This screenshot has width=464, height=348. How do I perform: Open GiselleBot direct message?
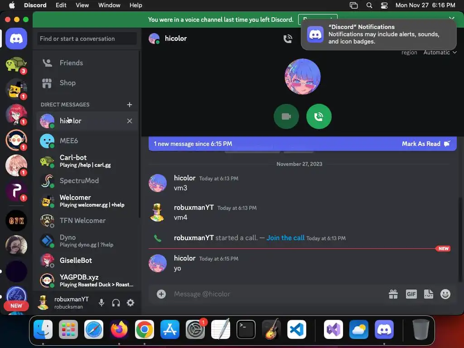click(x=87, y=261)
